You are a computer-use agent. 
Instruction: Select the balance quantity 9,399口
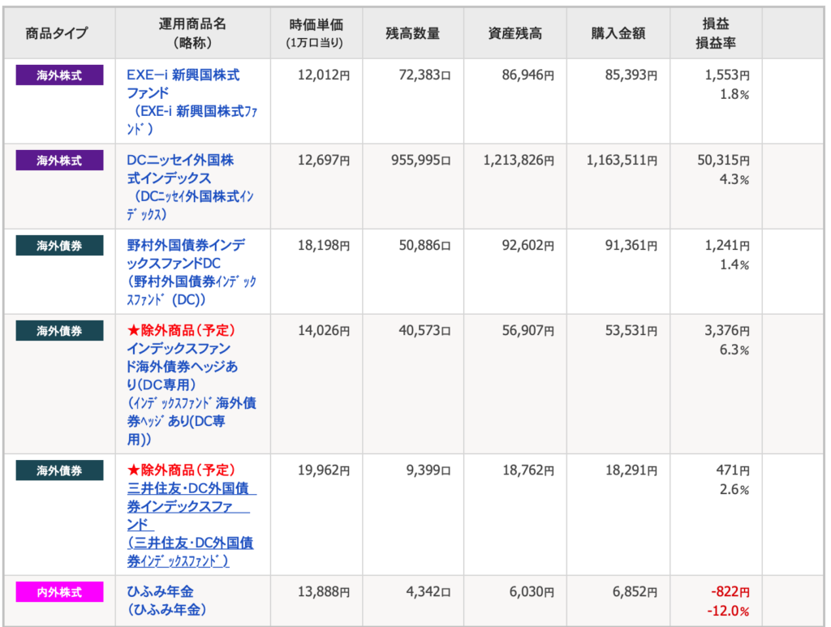pos(428,470)
